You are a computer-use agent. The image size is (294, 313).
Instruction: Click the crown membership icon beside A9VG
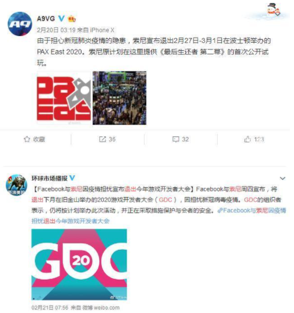coord(71,19)
